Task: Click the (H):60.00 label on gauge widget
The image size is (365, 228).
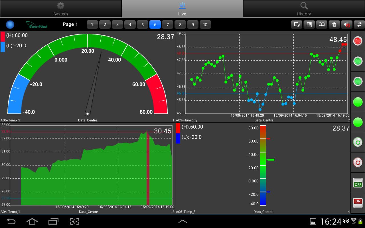Action: (x=17, y=35)
